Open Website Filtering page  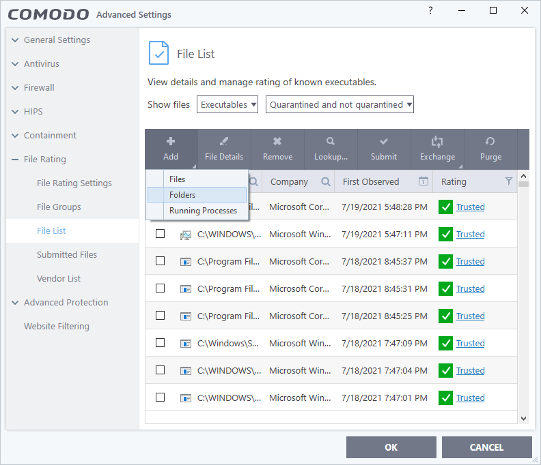(57, 326)
